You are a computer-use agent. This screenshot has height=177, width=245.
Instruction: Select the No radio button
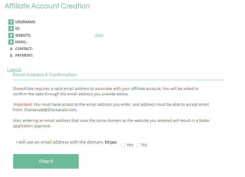138,145
